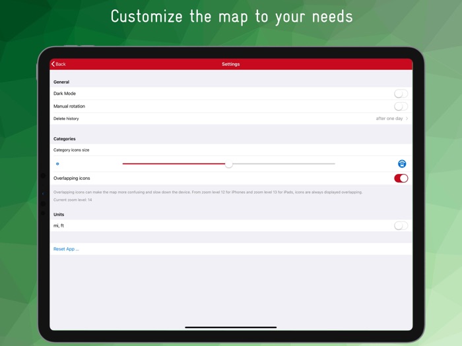Toggle the mi, ft units switch
Screen dimensions: 462x346
(x=401, y=225)
